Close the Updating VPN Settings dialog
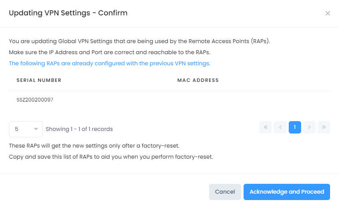 pyautogui.click(x=328, y=13)
